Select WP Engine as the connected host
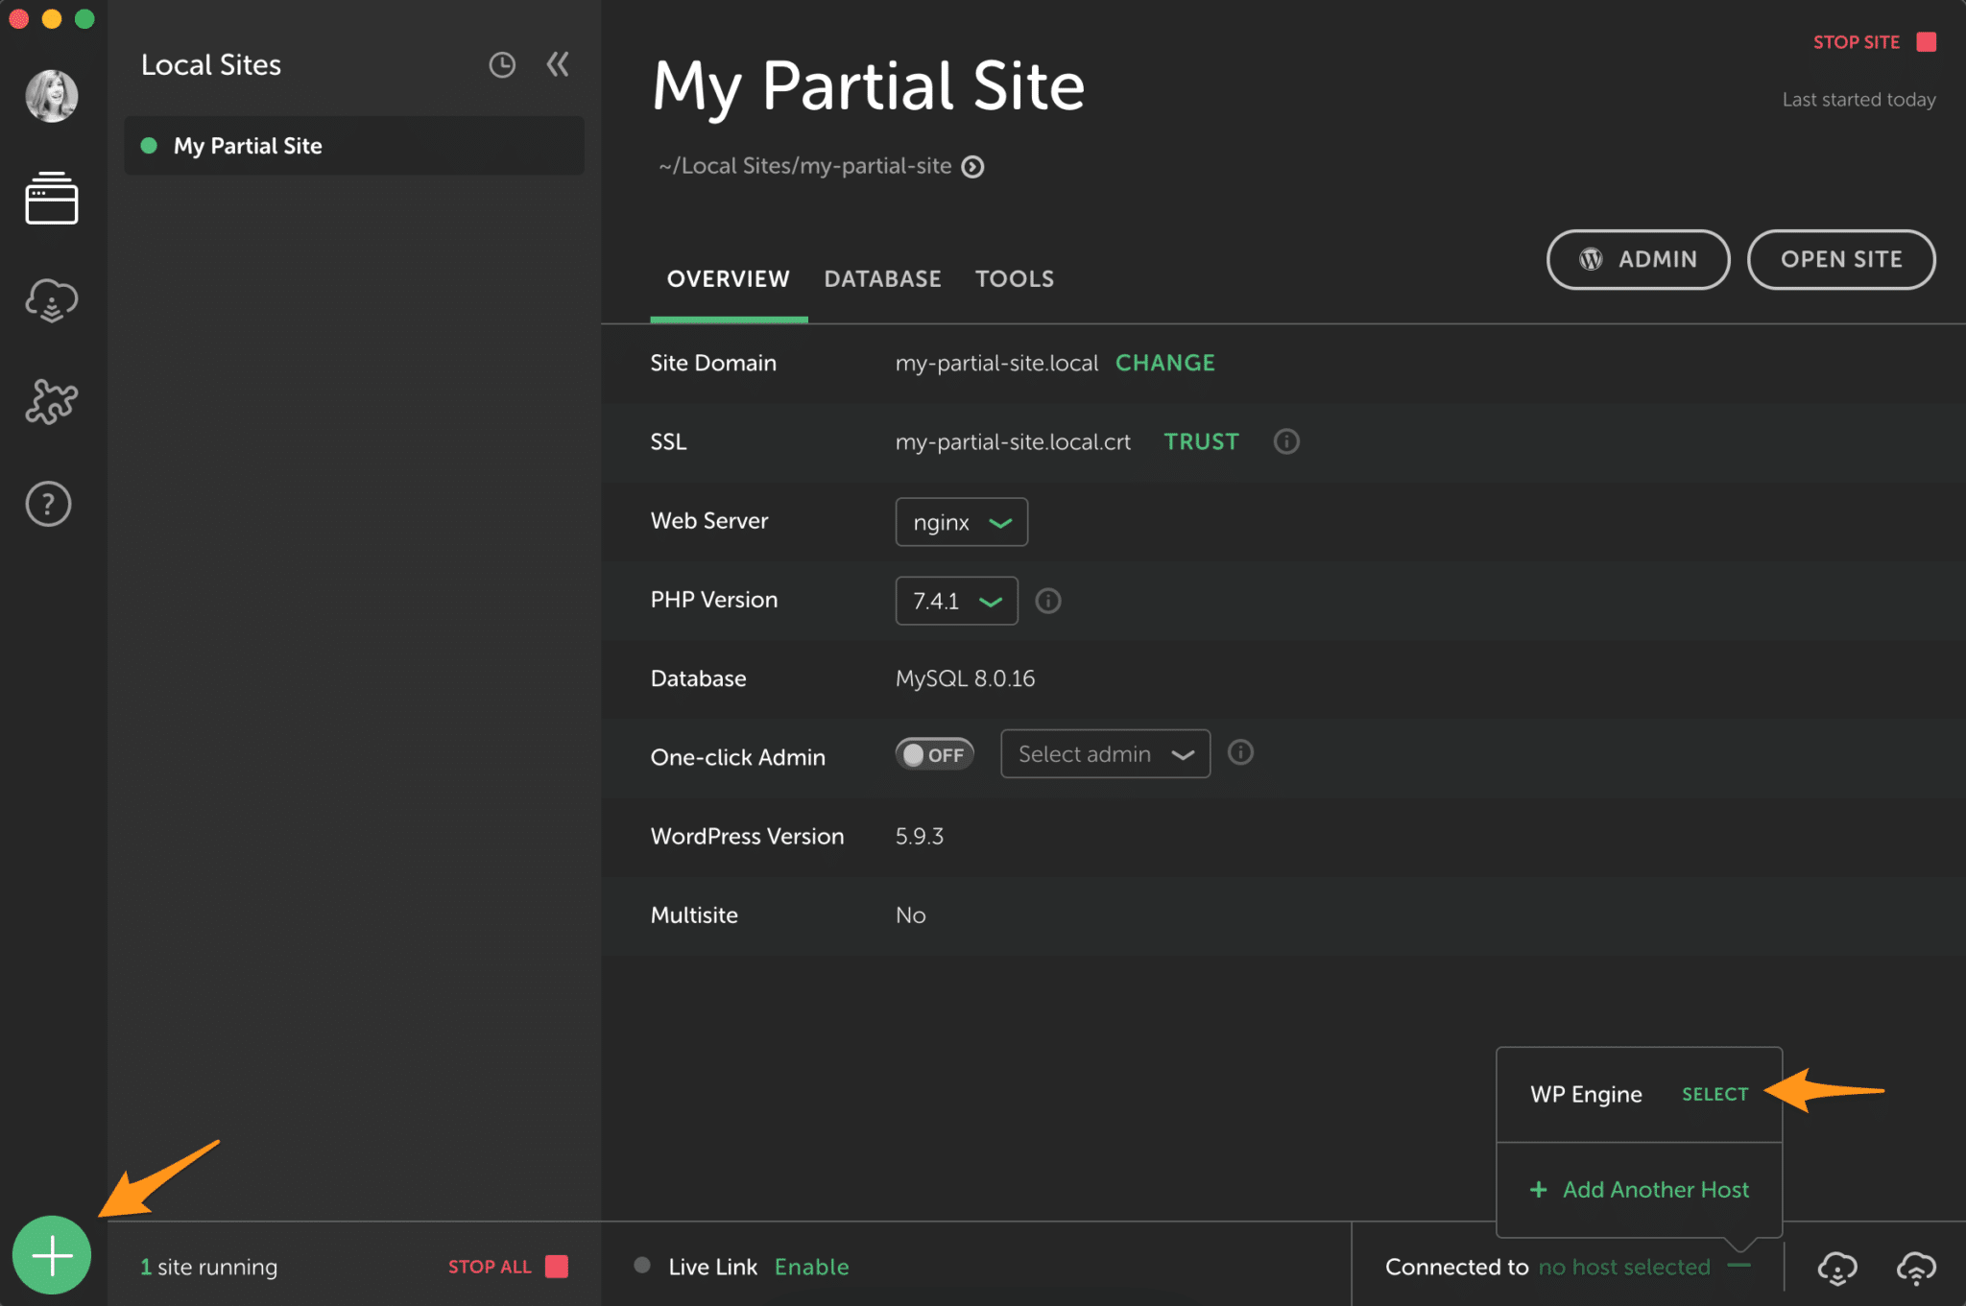The image size is (1966, 1306). coord(1714,1093)
